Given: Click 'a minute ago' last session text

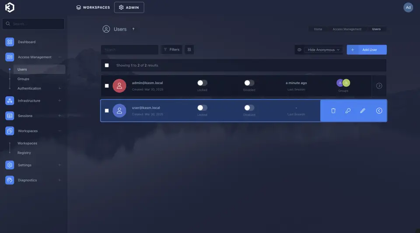Looking at the screenshot, I should [296, 83].
